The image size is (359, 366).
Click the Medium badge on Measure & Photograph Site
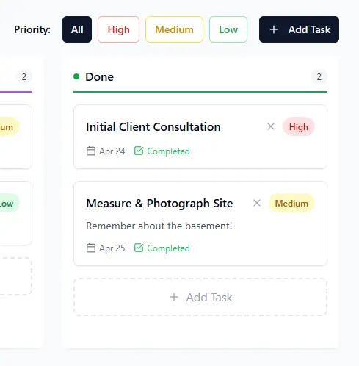click(x=291, y=203)
